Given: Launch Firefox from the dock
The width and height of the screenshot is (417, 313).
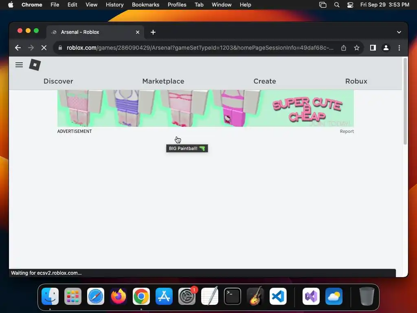Looking at the screenshot, I should (x=119, y=296).
